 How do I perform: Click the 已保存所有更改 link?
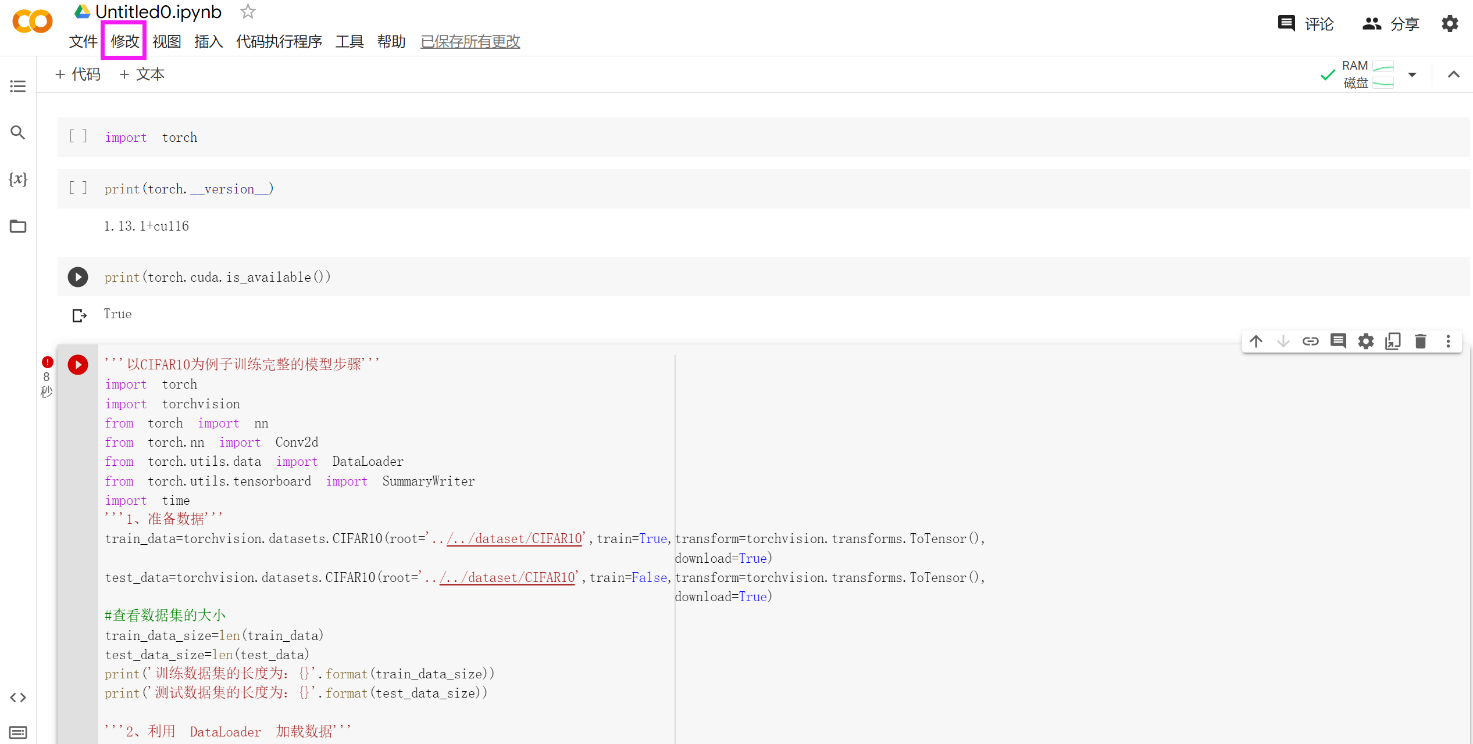(470, 41)
